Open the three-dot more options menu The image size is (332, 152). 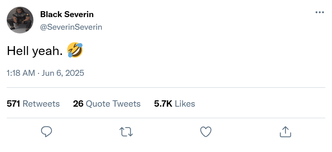[x=319, y=12]
